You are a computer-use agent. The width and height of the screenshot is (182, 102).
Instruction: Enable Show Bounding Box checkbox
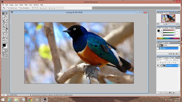(x=19, y=8)
